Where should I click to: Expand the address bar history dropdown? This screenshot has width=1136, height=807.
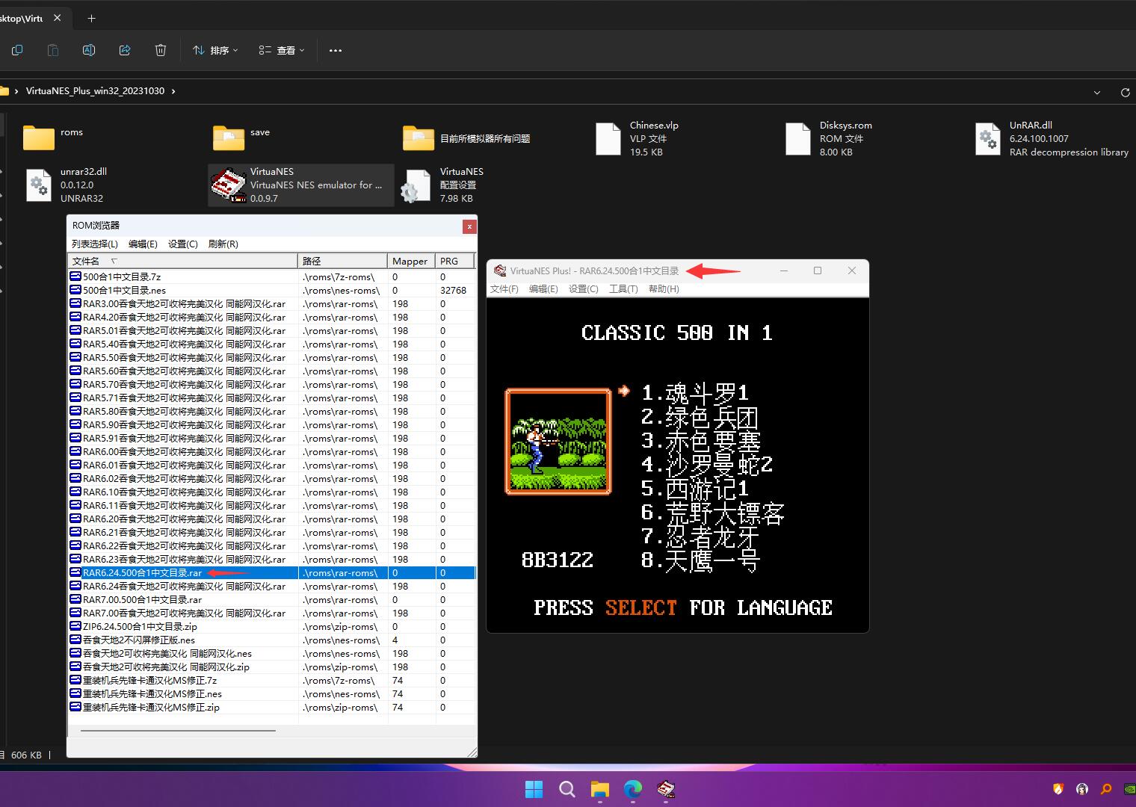[1097, 92]
